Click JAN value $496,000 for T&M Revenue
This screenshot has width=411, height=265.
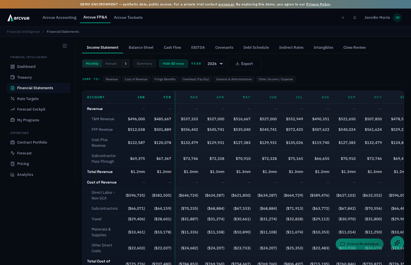(136, 119)
